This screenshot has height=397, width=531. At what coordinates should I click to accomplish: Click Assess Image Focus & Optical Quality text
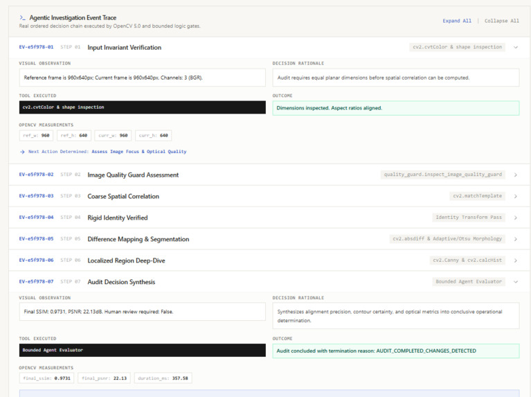(x=139, y=152)
